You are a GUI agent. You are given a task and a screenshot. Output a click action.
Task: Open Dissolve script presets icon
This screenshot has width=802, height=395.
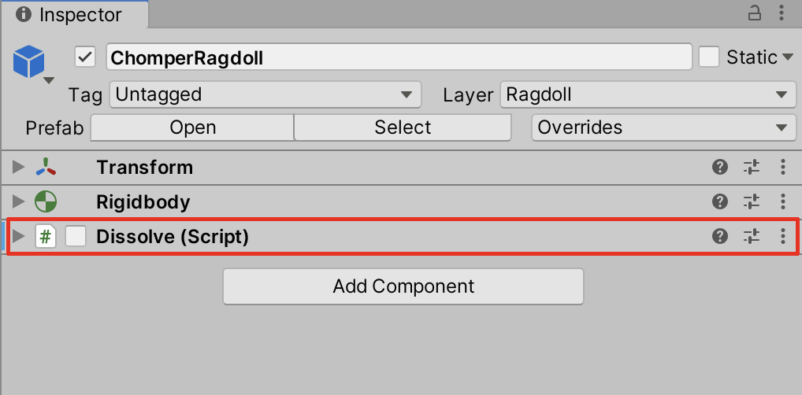pos(752,236)
